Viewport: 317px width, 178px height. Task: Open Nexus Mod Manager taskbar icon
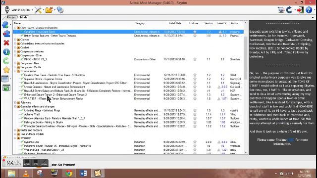(98, 174)
